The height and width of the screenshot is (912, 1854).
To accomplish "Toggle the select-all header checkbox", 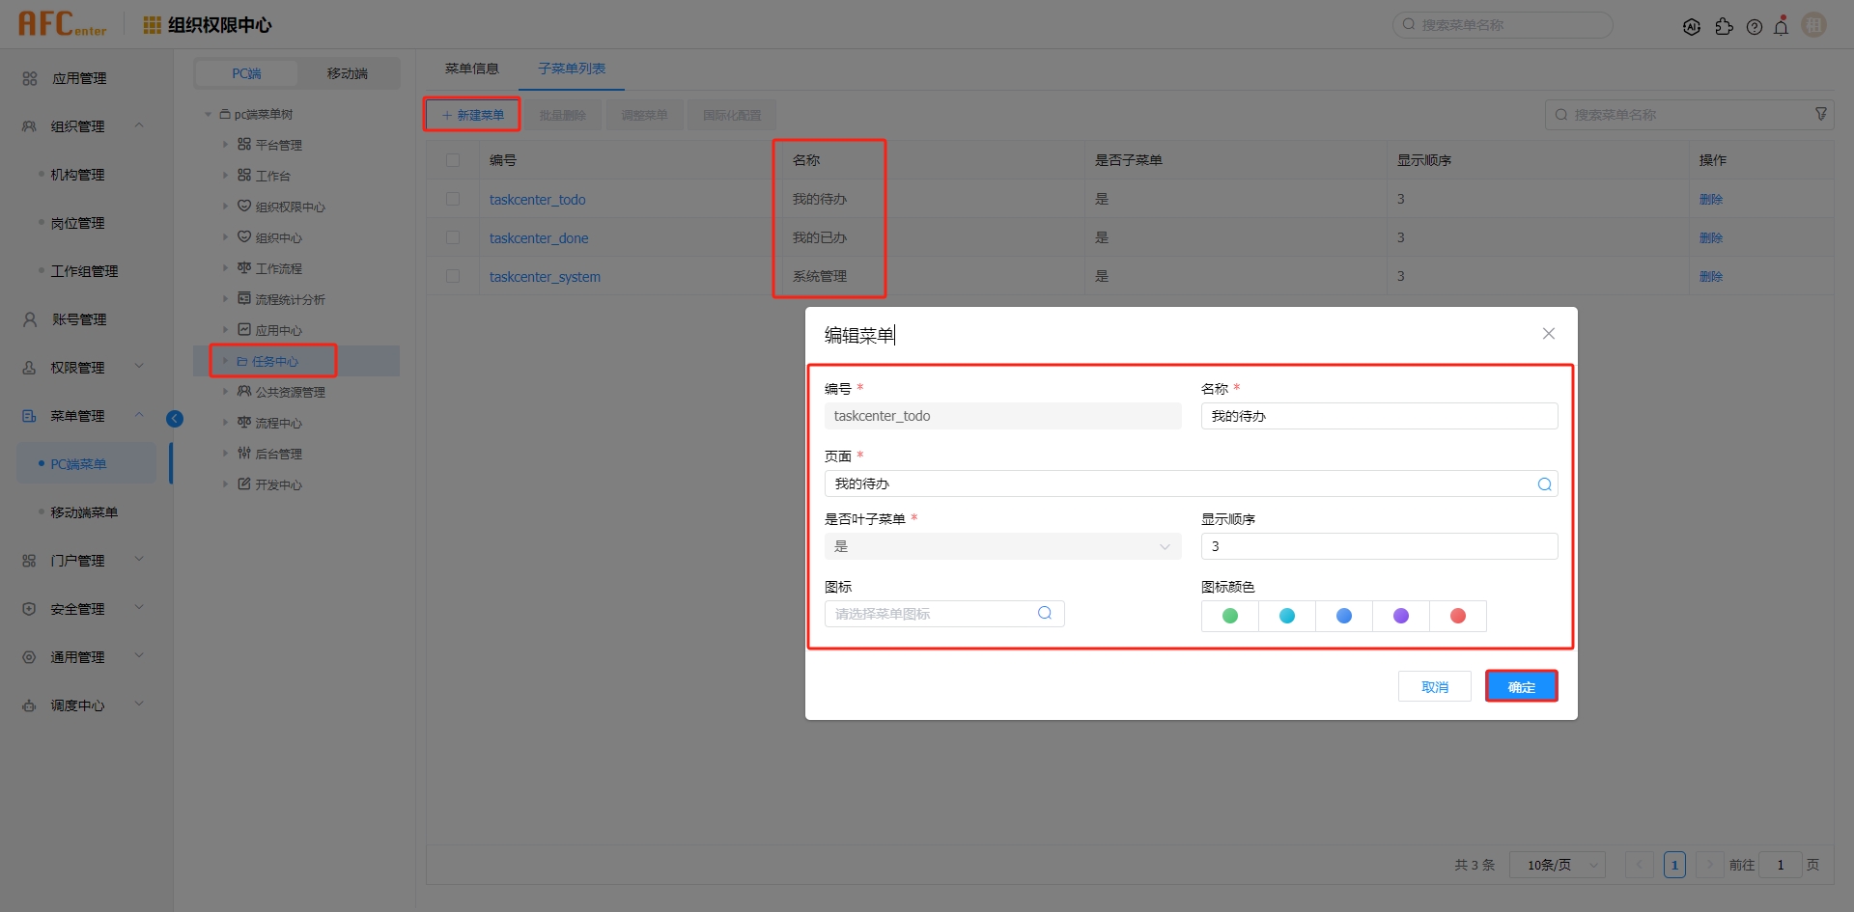I will click(453, 160).
